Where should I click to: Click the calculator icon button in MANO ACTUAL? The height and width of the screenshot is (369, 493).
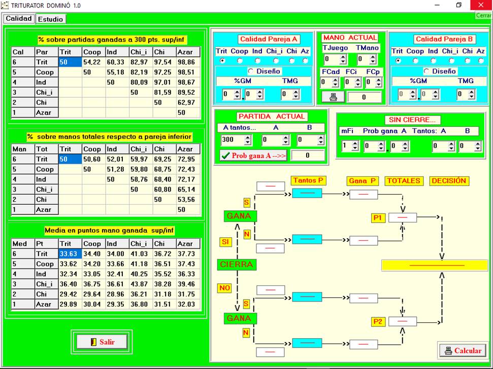click(x=333, y=96)
